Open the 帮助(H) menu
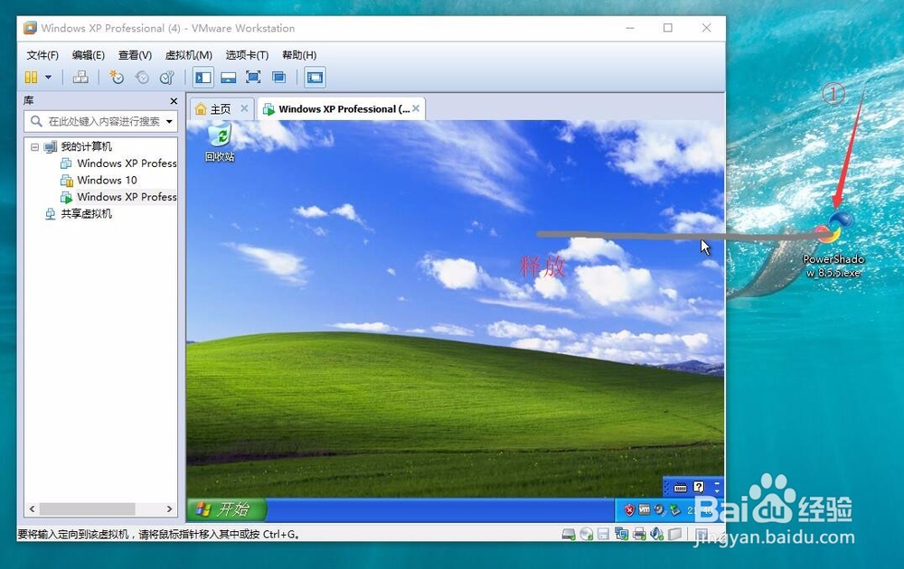The image size is (904, 569). click(299, 55)
